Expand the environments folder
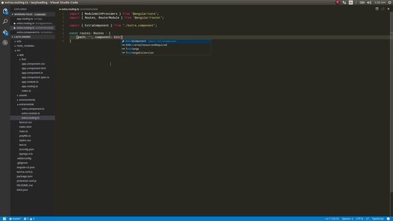This screenshot has width=393, height=221. tap(27, 100)
